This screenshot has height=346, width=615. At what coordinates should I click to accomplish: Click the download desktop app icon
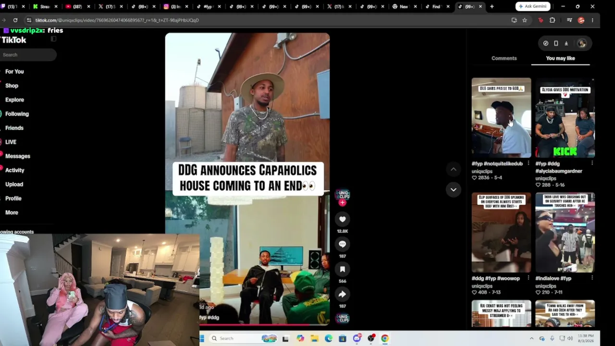pyautogui.click(x=566, y=43)
